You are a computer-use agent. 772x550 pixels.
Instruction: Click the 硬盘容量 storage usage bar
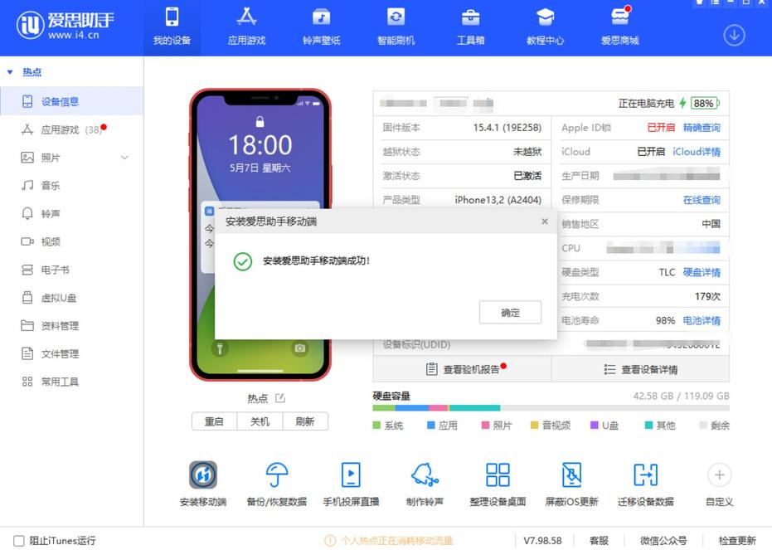click(551, 407)
